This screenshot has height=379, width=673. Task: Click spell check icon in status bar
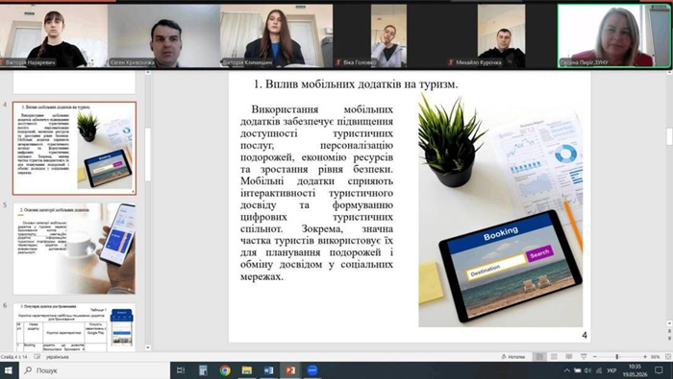(37, 357)
